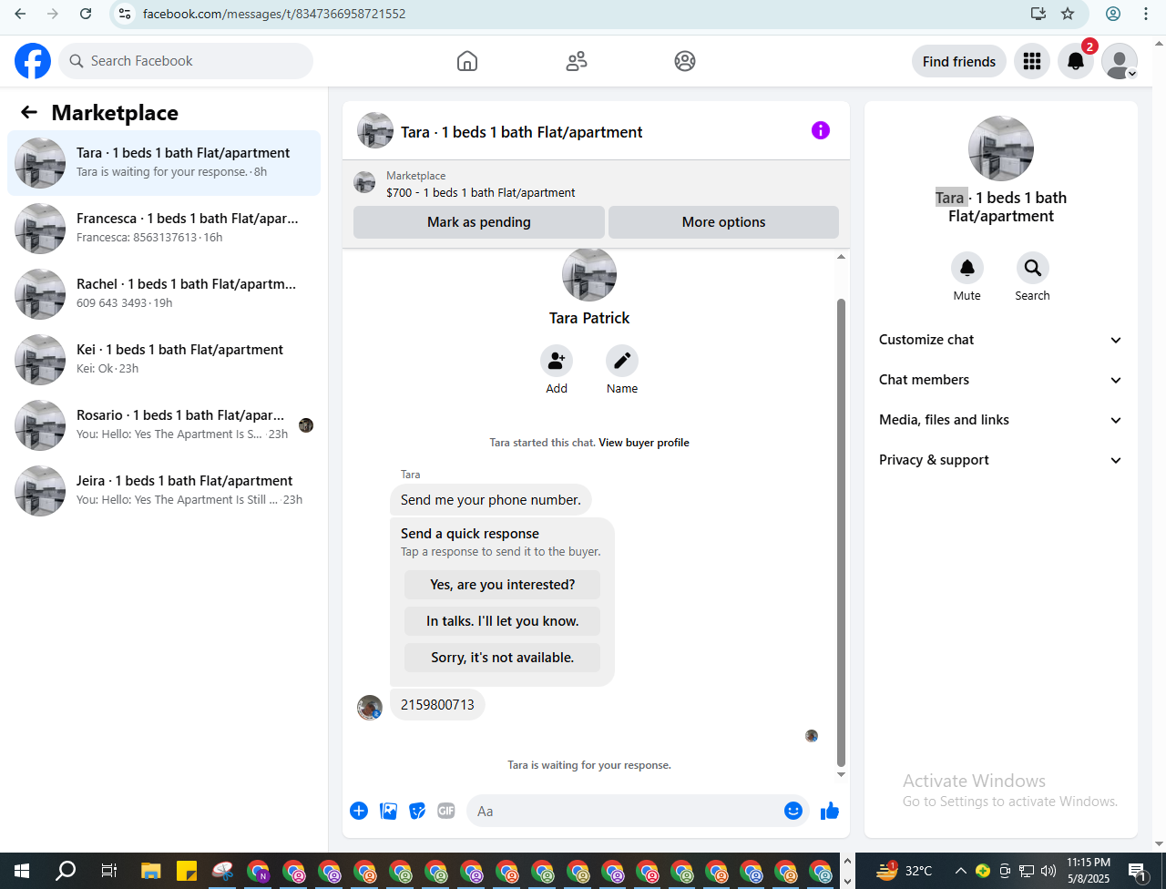The width and height of the screenshot is (1166, 889).
Task: Expand the Privacy & support section
Action: coord(1001,460)
